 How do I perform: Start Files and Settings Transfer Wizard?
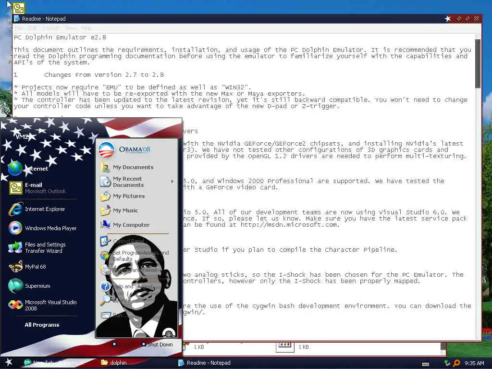click(x=37, y=247)
